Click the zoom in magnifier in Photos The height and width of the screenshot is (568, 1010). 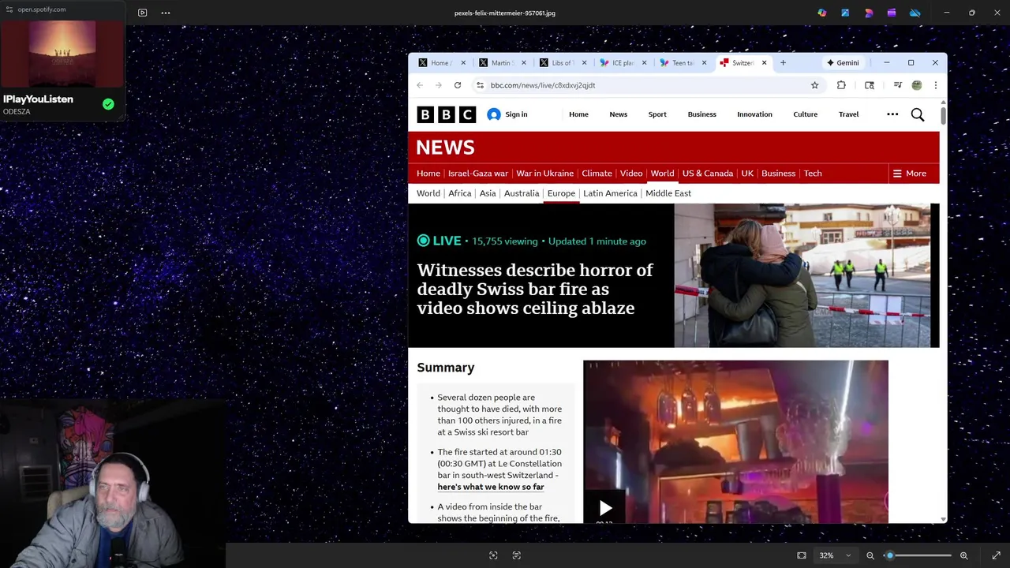click(x=963, y=555)
